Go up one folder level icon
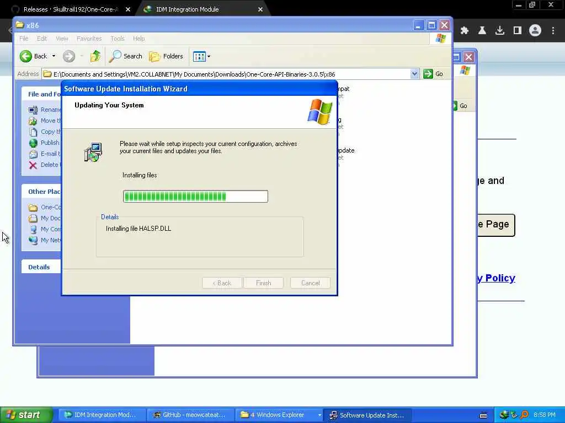The image size is (565, 423). tap(95, 56)
